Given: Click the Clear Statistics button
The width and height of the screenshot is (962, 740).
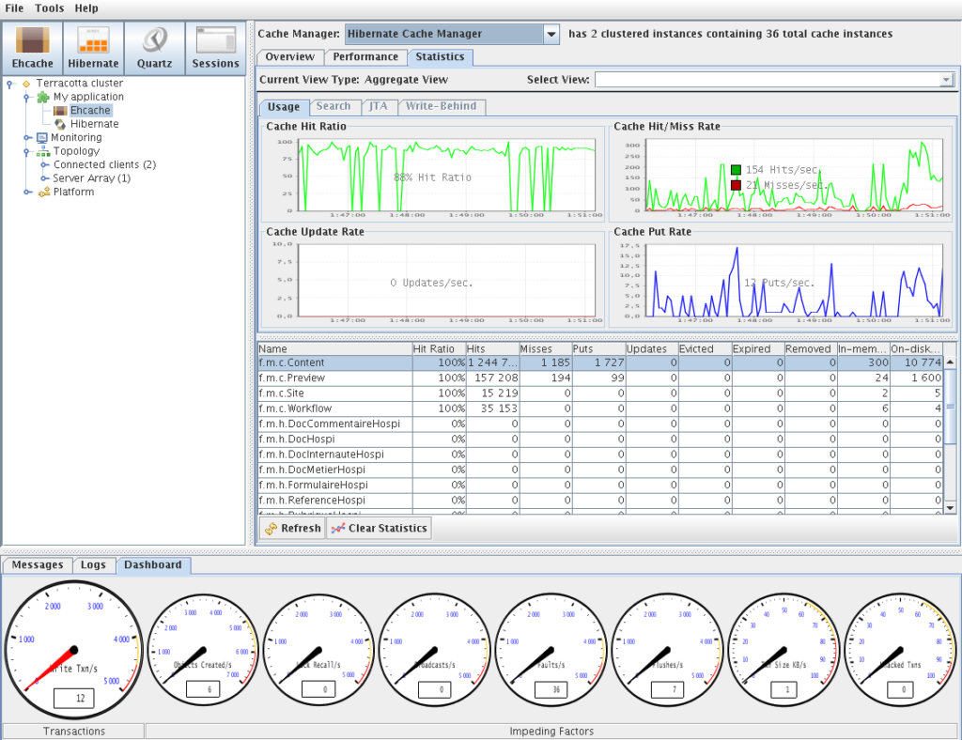Looking at the screenshot, I should 380,529.
